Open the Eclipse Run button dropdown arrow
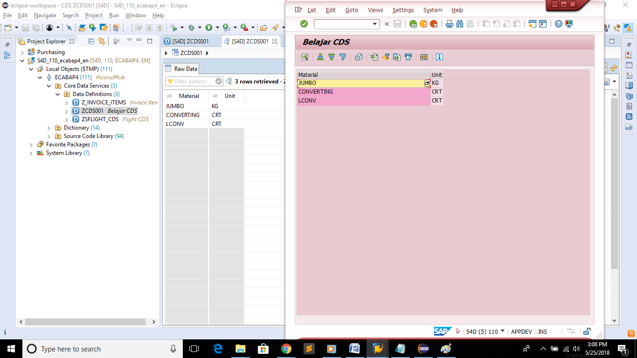The width and height of the screenshot is (637, 358). (217, 28)
